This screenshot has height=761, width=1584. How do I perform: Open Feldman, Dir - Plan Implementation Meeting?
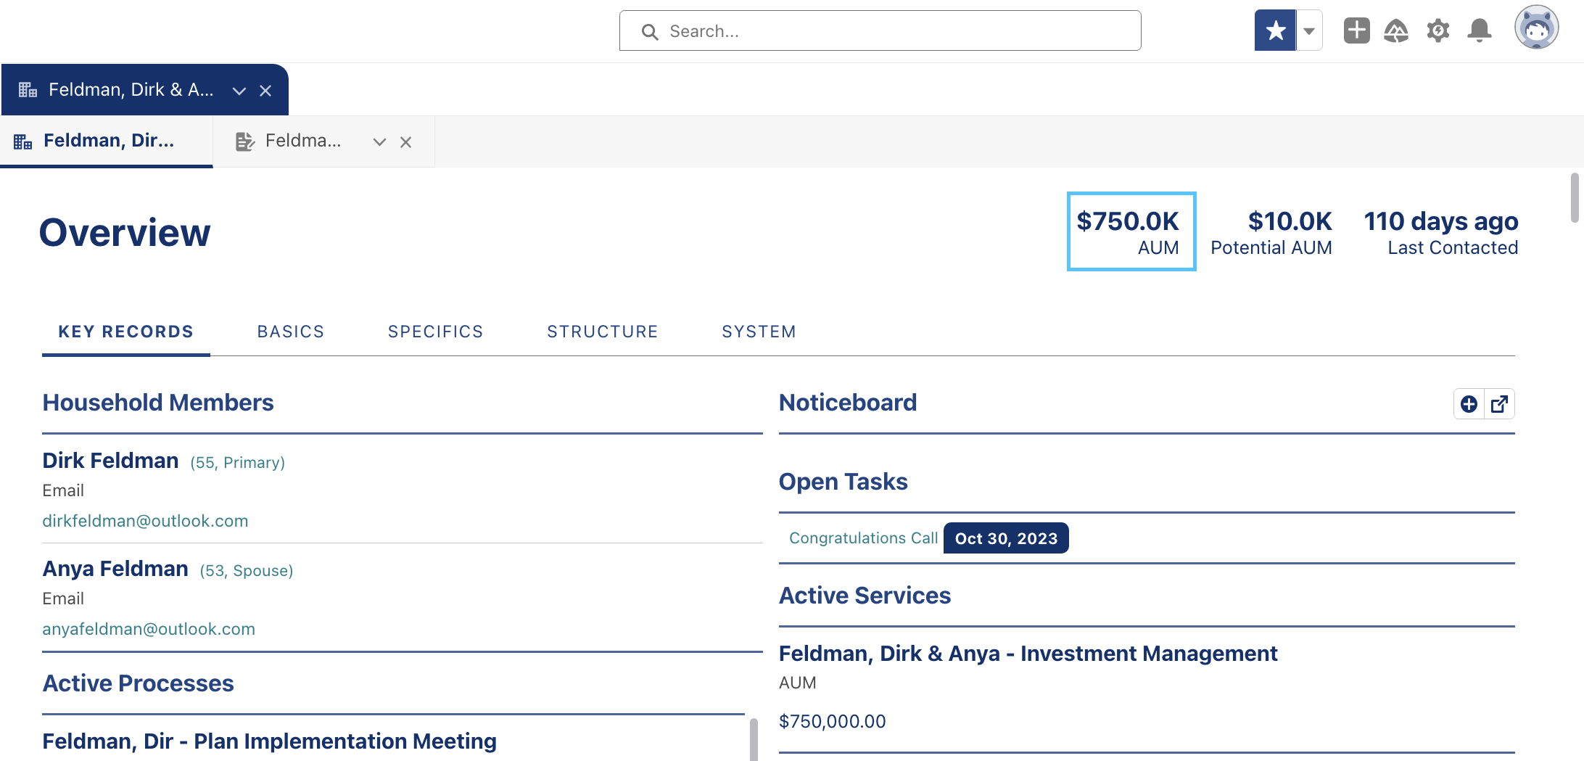[x=269, y=741]
